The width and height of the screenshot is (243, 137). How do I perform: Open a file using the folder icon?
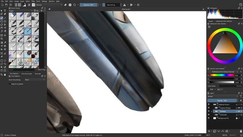6,5
